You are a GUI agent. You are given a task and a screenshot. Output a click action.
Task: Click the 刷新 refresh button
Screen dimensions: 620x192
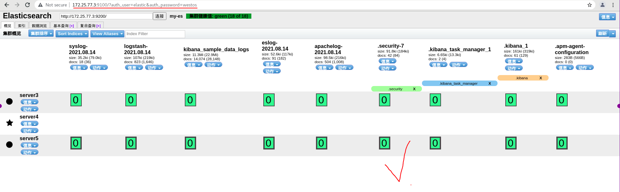pos(603,34)
